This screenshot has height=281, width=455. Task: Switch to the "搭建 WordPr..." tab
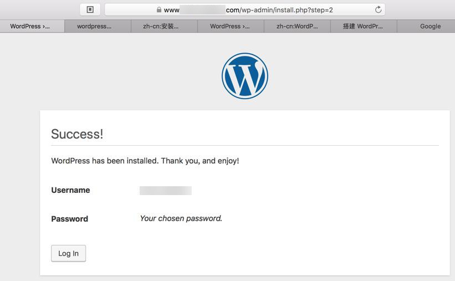click(363, 26)
